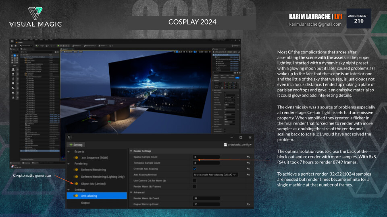Select the Output setting row
The height and width of the screenshot is (217, 387).
point(97,203)
